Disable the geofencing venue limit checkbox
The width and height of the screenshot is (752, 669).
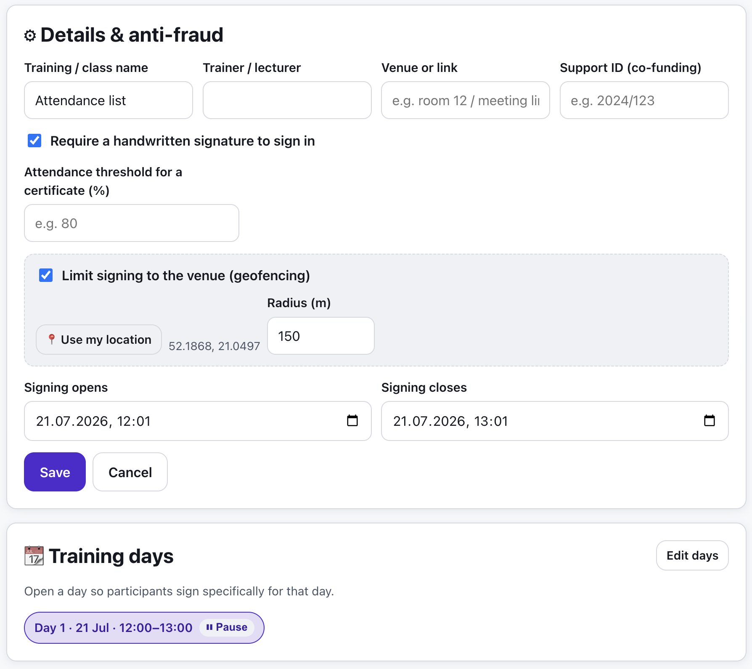[x=46, y=275]
